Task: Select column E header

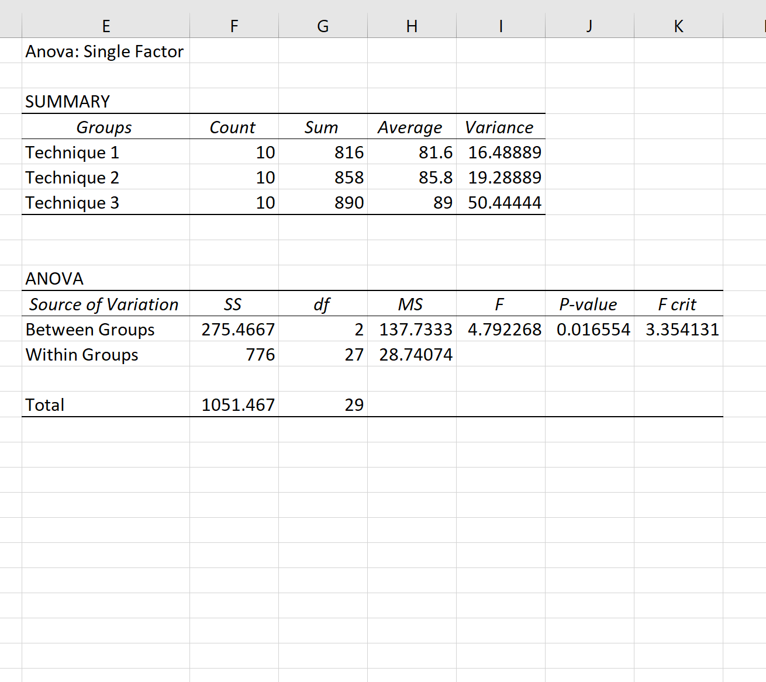Action: click(106, 26)
